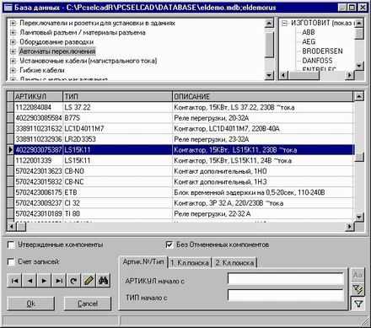
Task: Select manufacturer AEG in tree
Action: click(309, 41)
